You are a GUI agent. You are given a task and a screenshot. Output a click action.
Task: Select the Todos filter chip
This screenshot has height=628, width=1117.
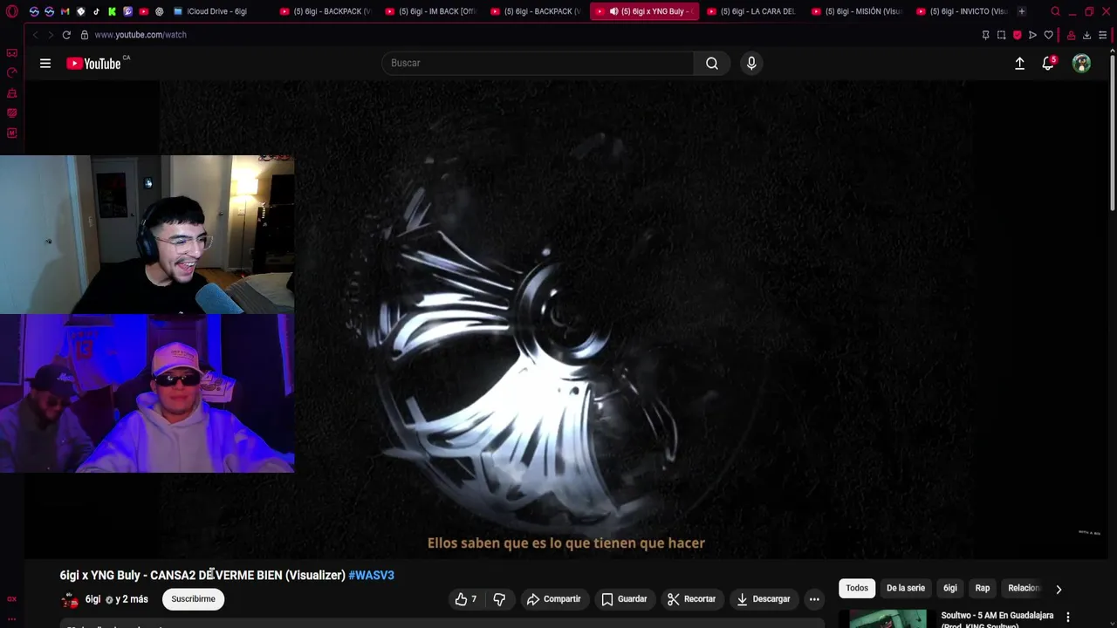[857, 588]
